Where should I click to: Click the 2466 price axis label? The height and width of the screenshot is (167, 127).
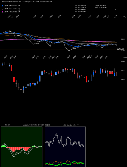tap(122, 71)
